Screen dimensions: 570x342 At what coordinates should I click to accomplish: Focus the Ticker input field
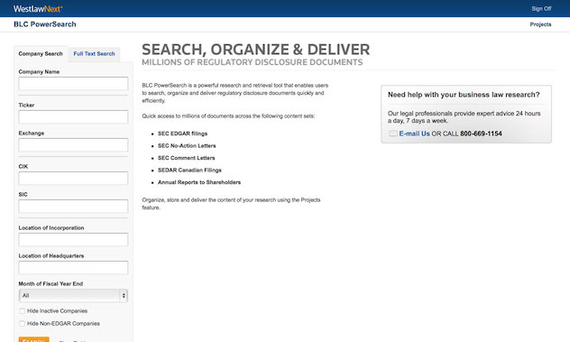click(73, 116)
